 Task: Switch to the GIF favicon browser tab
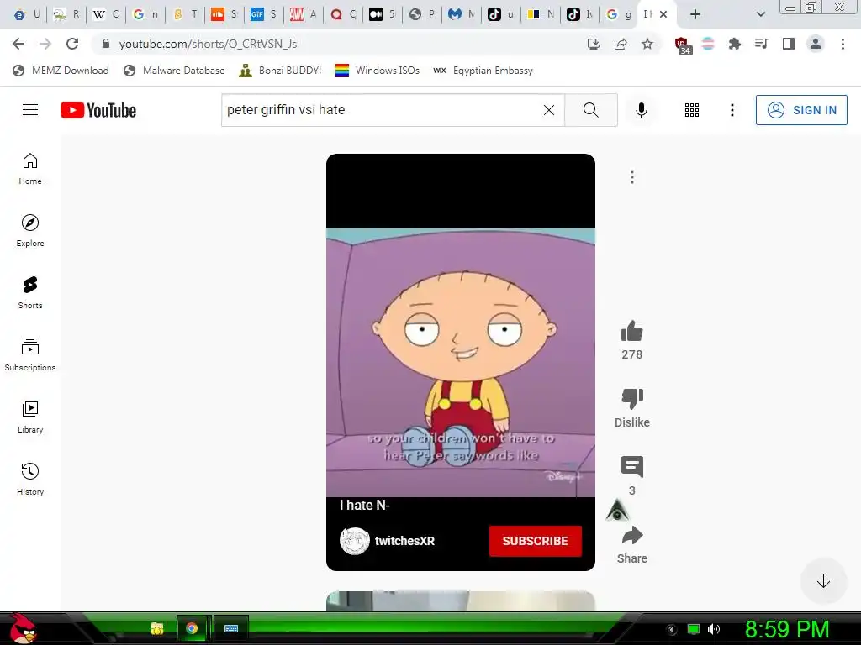coord(263,14)
